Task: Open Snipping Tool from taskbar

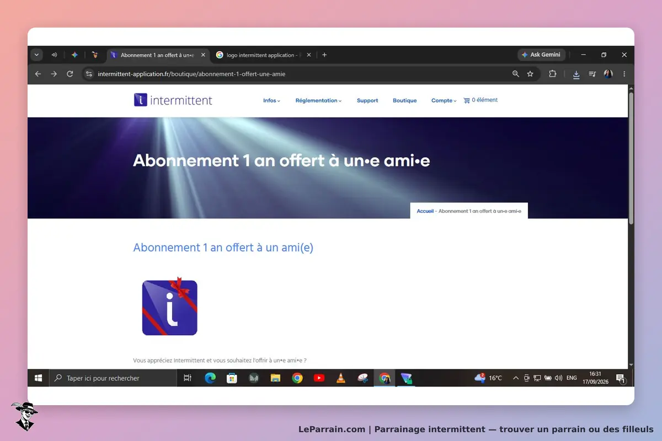Action: 362,378
